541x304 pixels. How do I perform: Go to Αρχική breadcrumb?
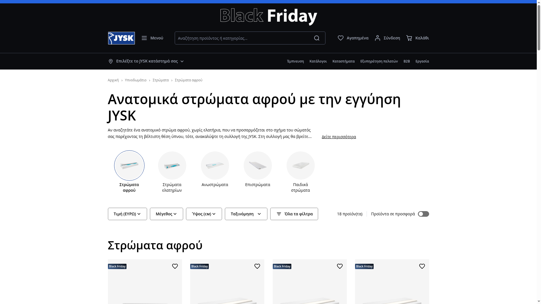tap(113, 80)
